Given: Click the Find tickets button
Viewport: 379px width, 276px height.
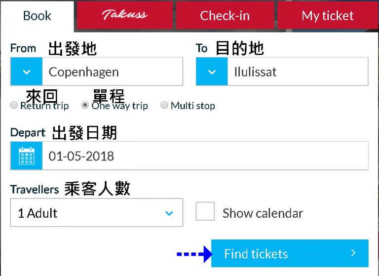Looking at the screenshot, I should pyautogui.click(x=290, y=253).
